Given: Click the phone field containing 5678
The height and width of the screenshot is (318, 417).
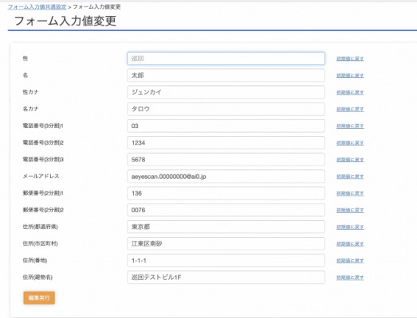Looking at the screenshot, I should (226, 160).
